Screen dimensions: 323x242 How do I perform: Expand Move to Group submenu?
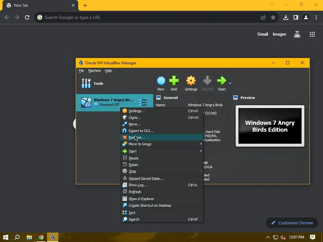coord(162,144)
